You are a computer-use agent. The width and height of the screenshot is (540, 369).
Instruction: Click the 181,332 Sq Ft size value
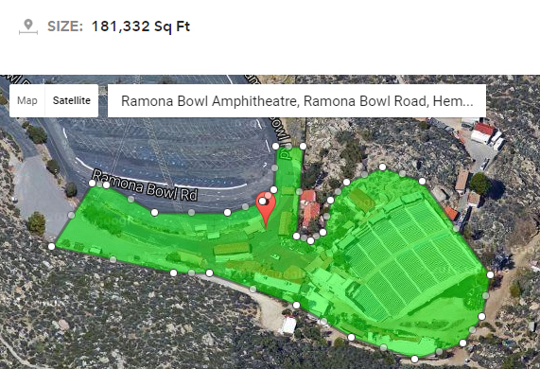[x=141, y=26]
